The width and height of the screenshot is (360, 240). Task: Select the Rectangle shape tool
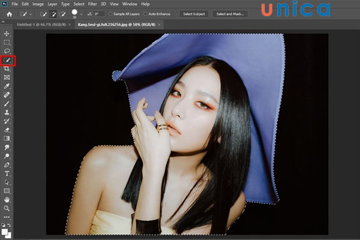pyautogui.click(x=7, y=191)
